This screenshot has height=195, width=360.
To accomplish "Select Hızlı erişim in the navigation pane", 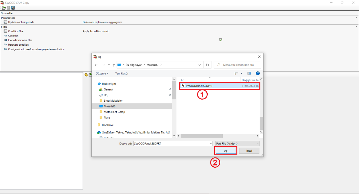I will click(109, 84).
